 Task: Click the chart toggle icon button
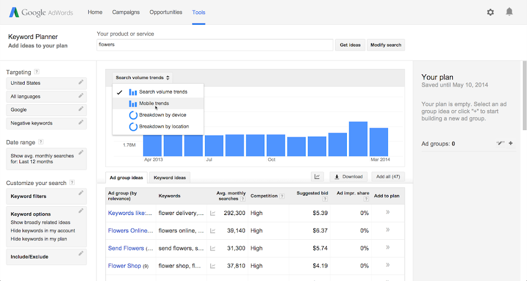pos(317,177)
